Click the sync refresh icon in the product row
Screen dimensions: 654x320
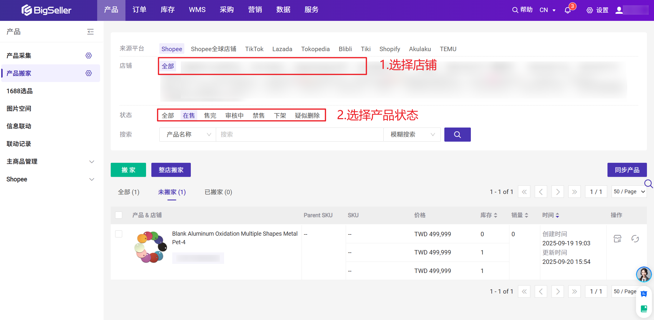635,239
